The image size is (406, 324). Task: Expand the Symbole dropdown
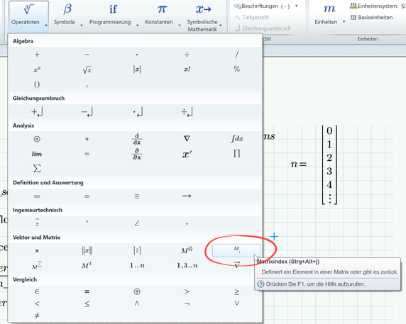[82, 25]
